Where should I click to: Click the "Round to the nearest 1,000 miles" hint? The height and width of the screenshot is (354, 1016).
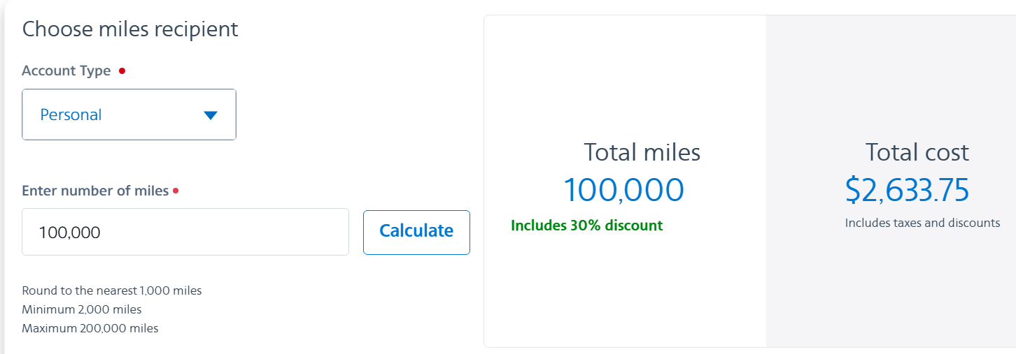click(x=112, y=290)
